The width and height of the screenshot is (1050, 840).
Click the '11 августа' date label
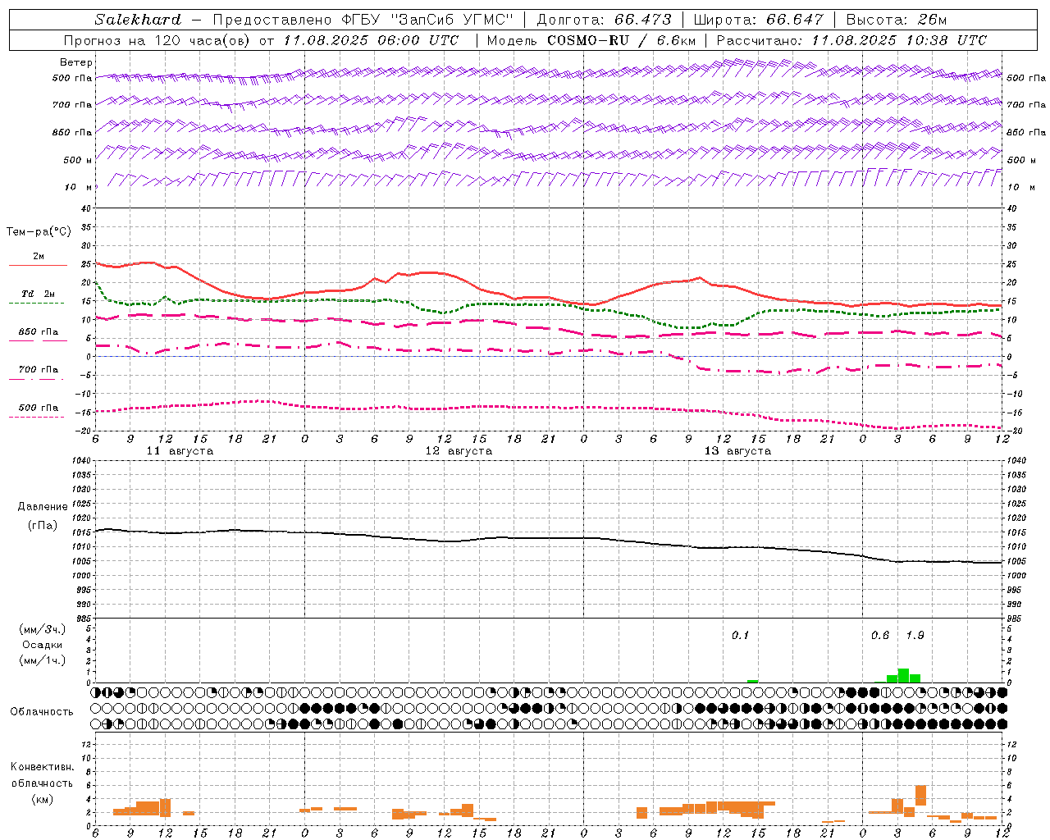coord(180,451)
